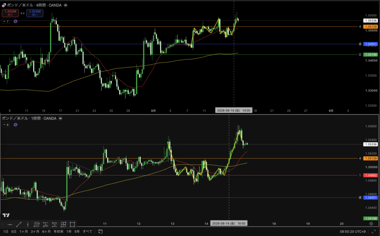Click the ポンド/米ドル · 4時間 · OANDA symbol title

coord(34,5)
